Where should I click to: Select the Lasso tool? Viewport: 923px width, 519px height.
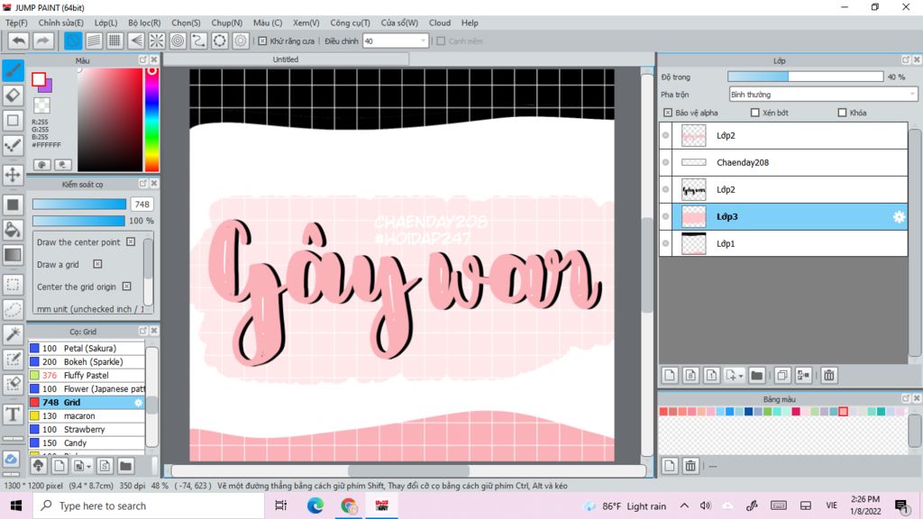click(13, 310)
